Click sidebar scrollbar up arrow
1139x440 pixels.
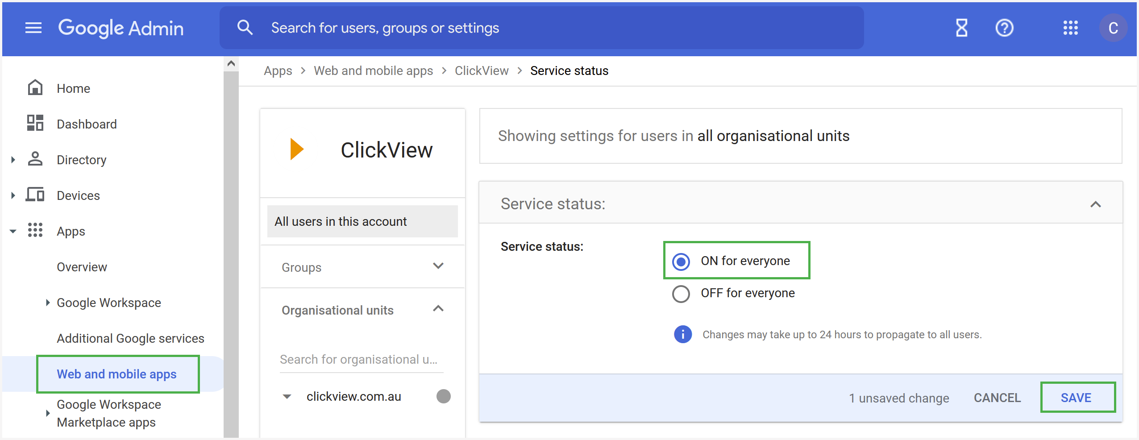(x=231, y=63)
